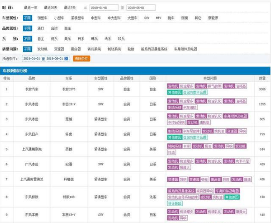
Task: Select the 最近一年 time filter
Action: (x=30, y=7)
